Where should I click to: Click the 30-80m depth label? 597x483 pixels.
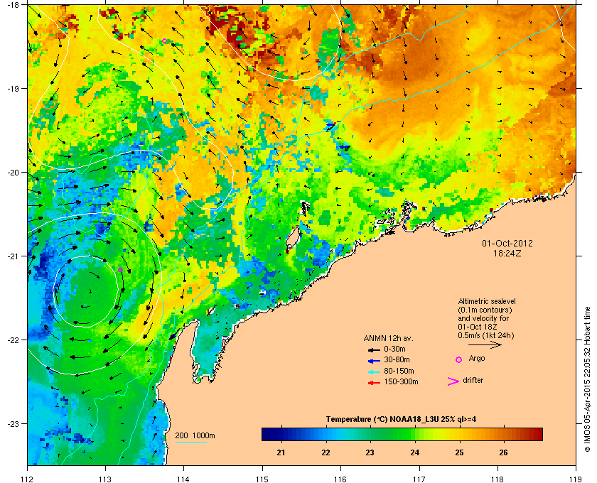[397, 359]
